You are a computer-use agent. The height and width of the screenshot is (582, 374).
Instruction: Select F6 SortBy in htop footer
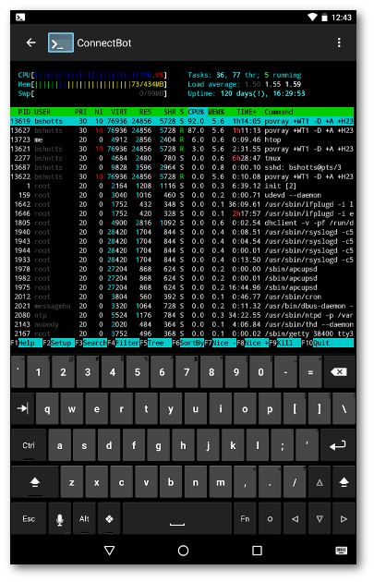click(x=187, y=343)
